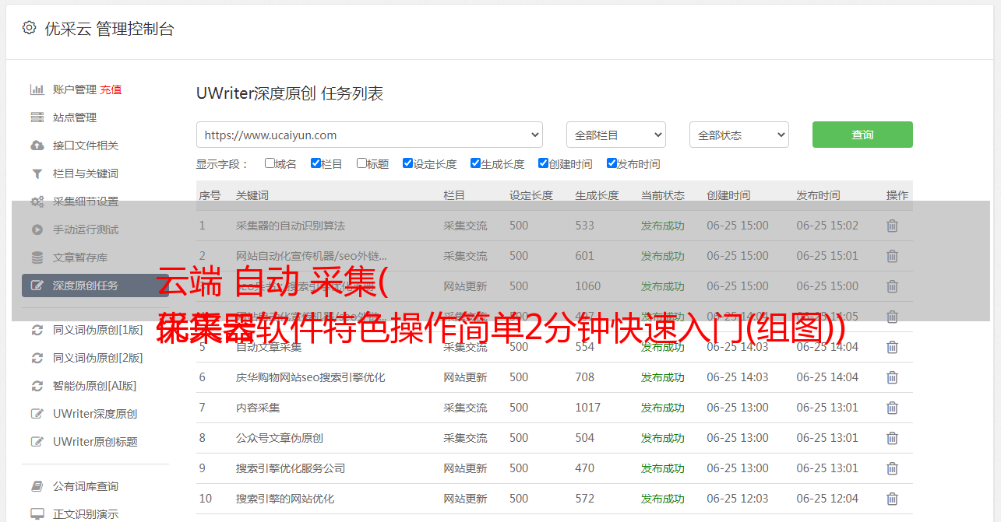
Task: Click the generated length value 1017
Action: 588,408
